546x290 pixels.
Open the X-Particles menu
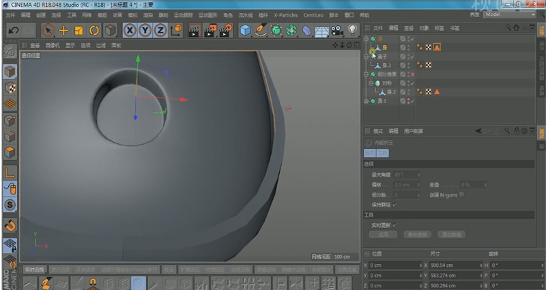285,15
